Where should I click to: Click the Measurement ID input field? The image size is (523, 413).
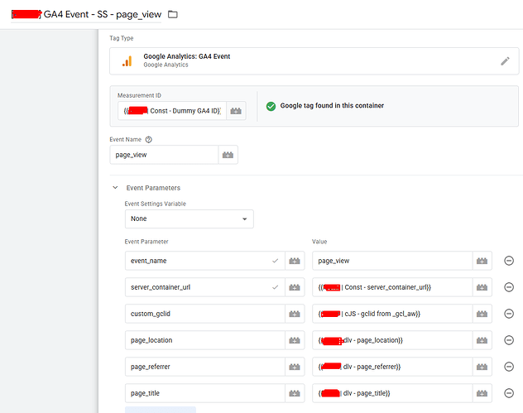coord(172,111)
